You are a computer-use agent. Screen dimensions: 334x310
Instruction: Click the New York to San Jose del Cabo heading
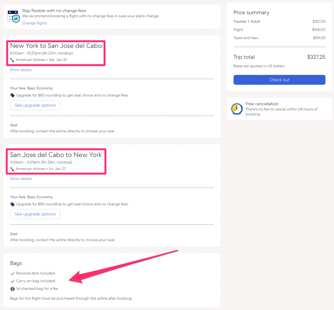56,46
